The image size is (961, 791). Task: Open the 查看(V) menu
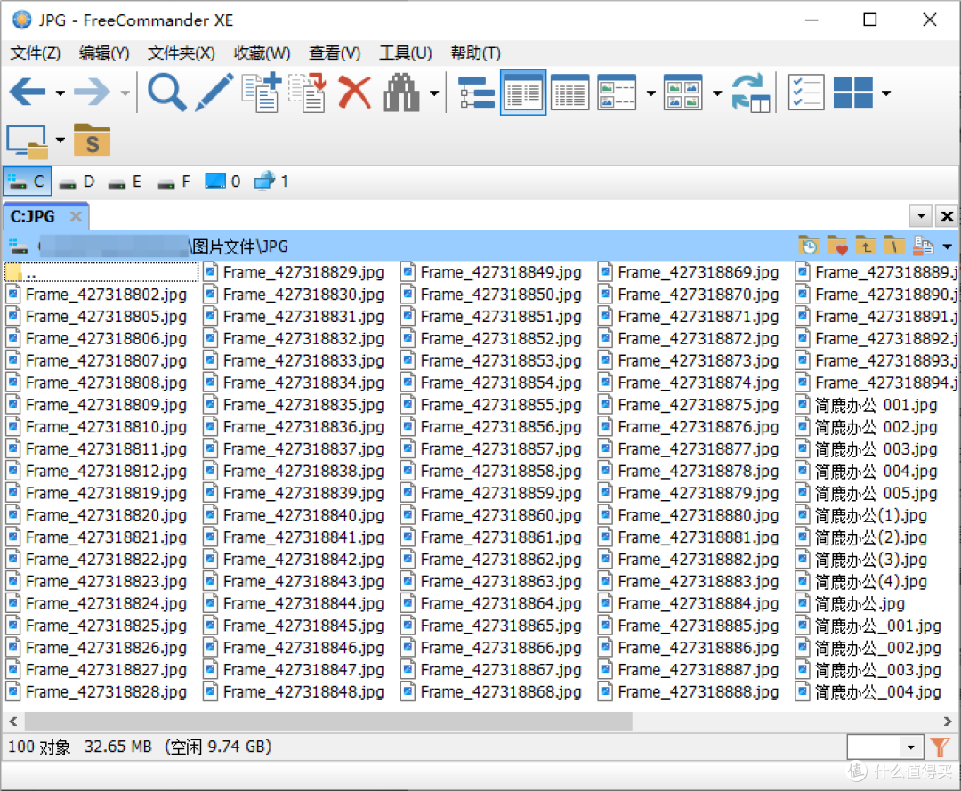[x=335, y=53]
